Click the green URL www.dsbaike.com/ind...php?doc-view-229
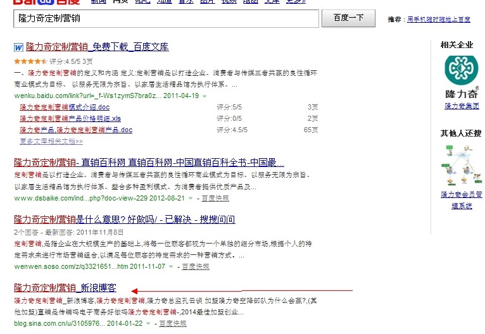 tap(81, 199)
